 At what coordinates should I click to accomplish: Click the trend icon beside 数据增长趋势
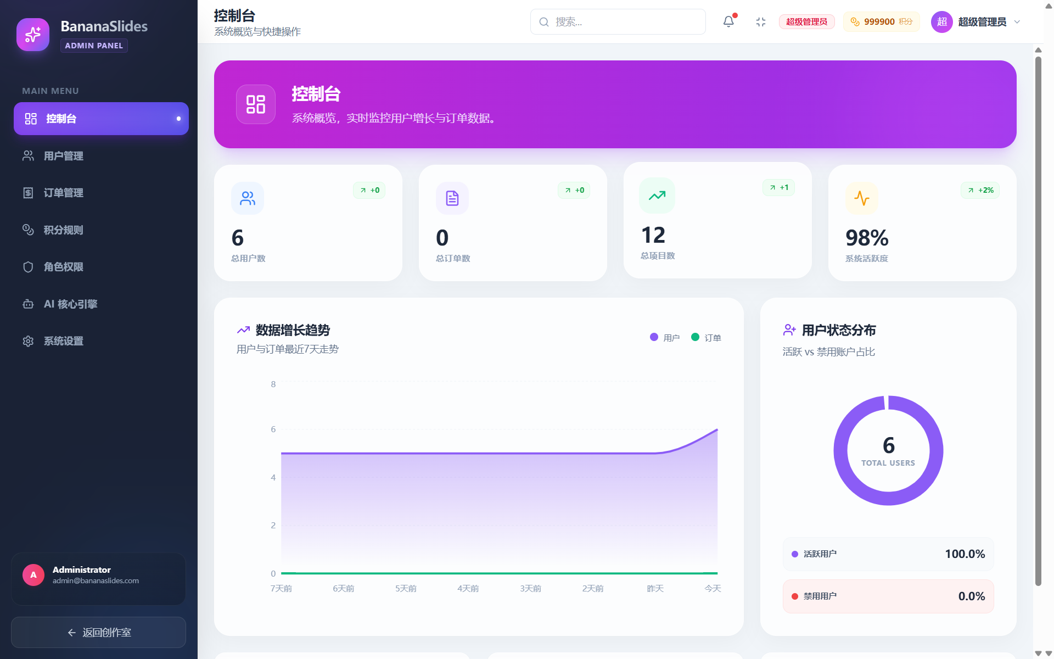243,330
